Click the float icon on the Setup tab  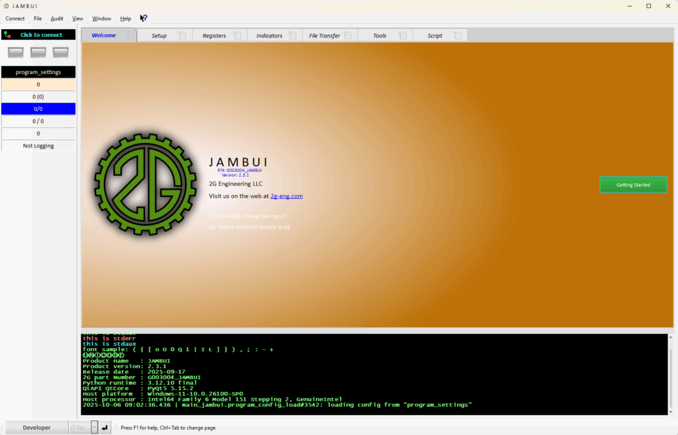coord(182,36)
